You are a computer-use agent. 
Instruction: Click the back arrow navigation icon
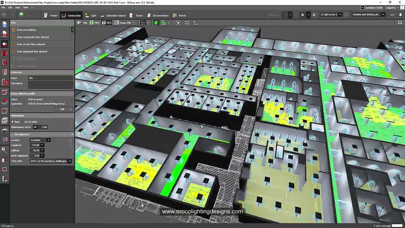point(4,15)
